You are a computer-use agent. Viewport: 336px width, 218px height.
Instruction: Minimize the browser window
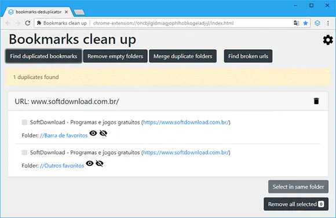295,5
